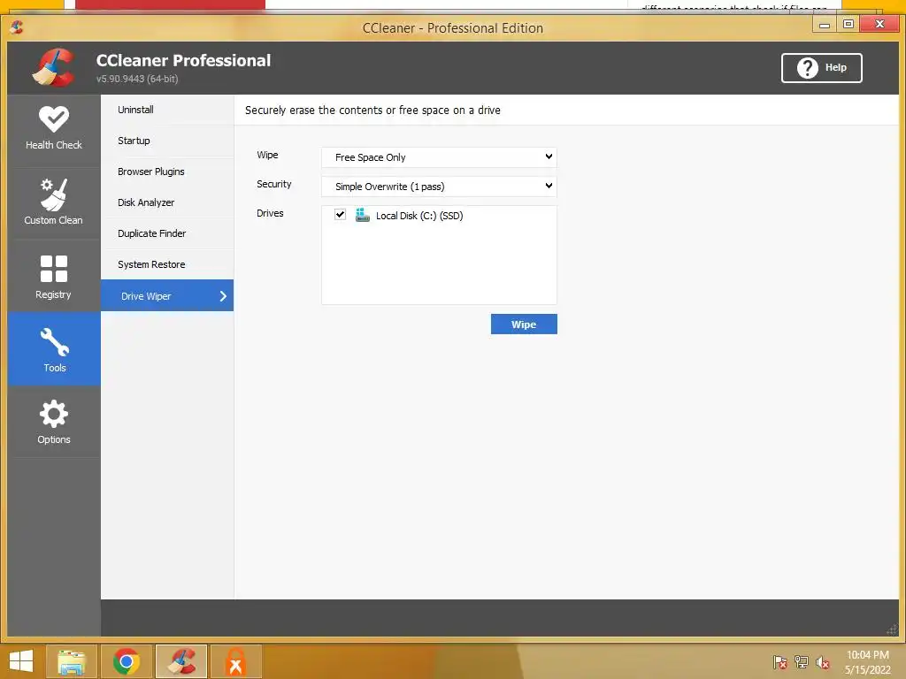Open the System Restore tool

tap(167, 264)
